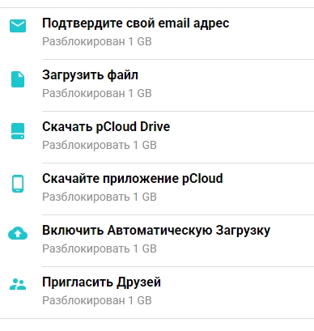Screen dimensions: 314x331
Task: Click the file document icon
Action: (18, 79)
